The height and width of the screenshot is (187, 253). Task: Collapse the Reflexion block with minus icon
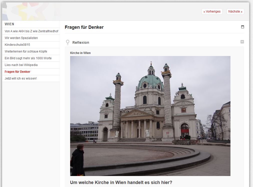tap(242, 42)
